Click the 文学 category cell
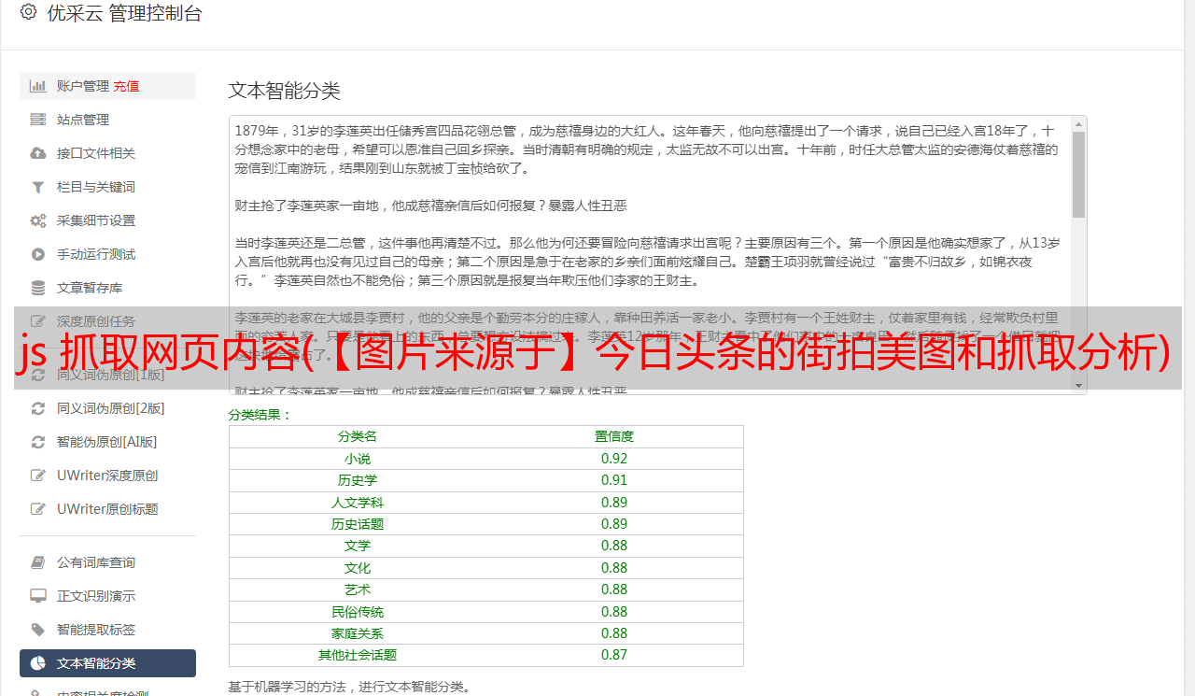 [x=357, y=546]
